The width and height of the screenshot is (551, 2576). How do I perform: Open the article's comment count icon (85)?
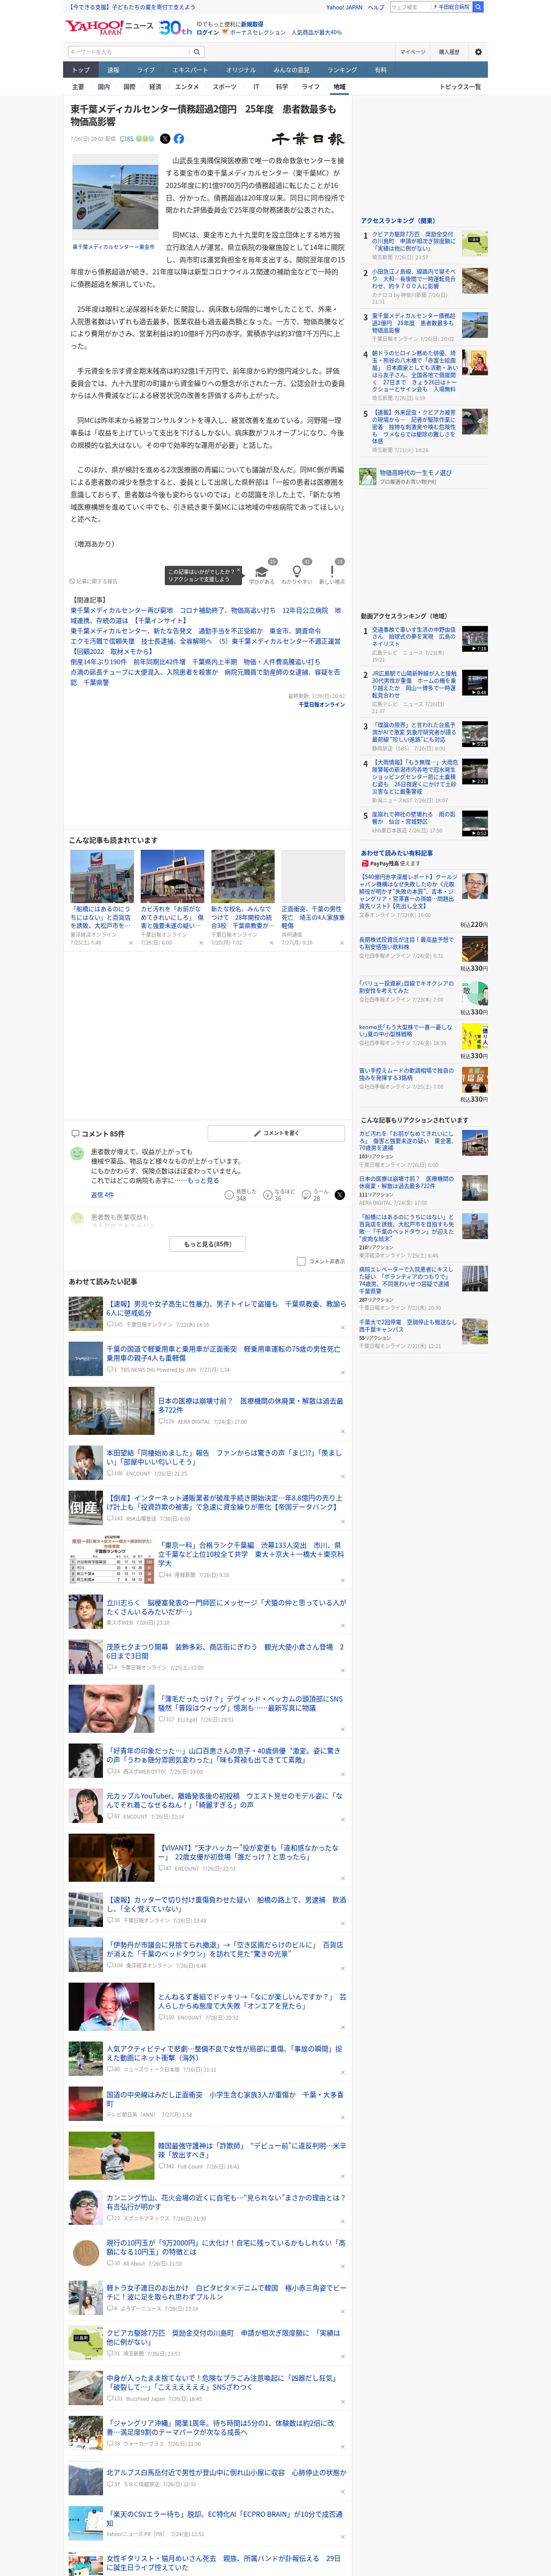tap(126, 139)
